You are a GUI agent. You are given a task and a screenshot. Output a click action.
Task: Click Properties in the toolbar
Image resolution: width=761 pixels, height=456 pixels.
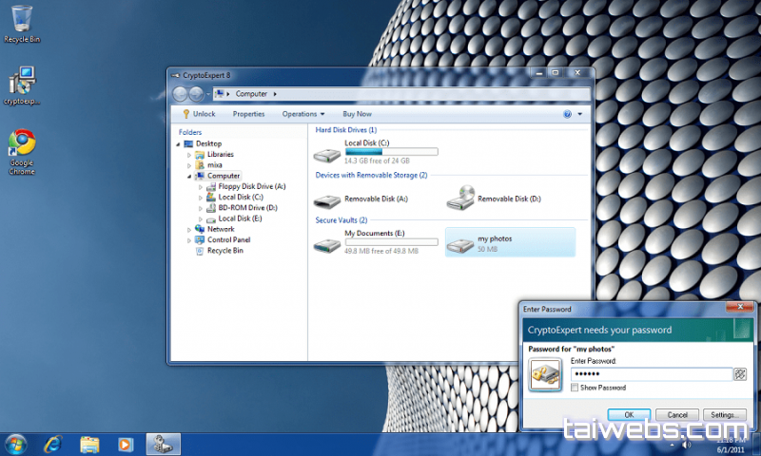pyautogui.click(x=248, y=114)
